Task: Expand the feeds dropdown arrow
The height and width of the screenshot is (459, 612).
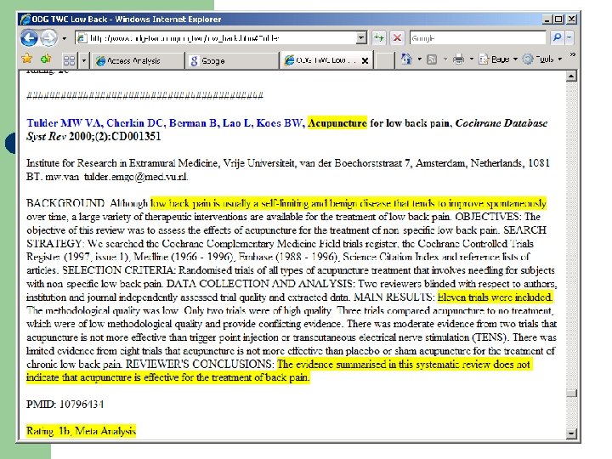Action: [x=445, y=59]
